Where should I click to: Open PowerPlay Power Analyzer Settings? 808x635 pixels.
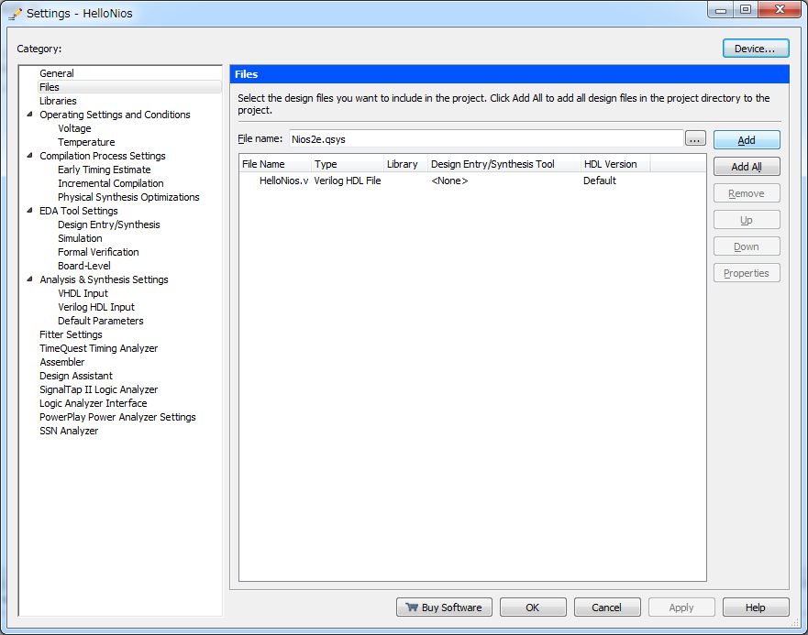[x=118, y=417]
